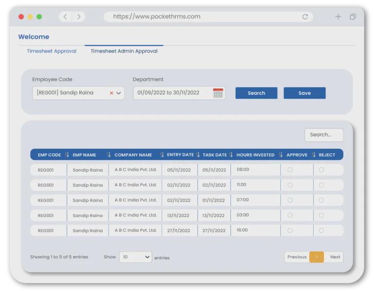Sort by the HOURS INVESTED sort arrows
This screenshot has height=291, width=374.
(x=280, y=155)
